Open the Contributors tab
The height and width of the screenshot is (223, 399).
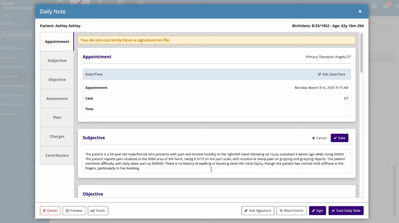(57, 155)
